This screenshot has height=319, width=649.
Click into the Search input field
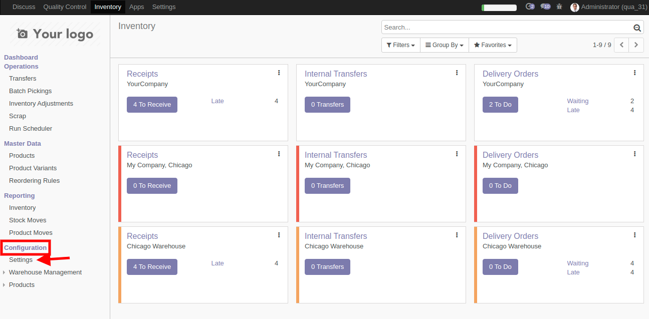pos(506,28)
